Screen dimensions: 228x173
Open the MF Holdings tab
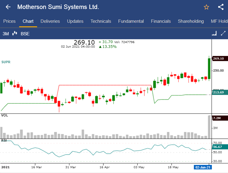point(219,21)
